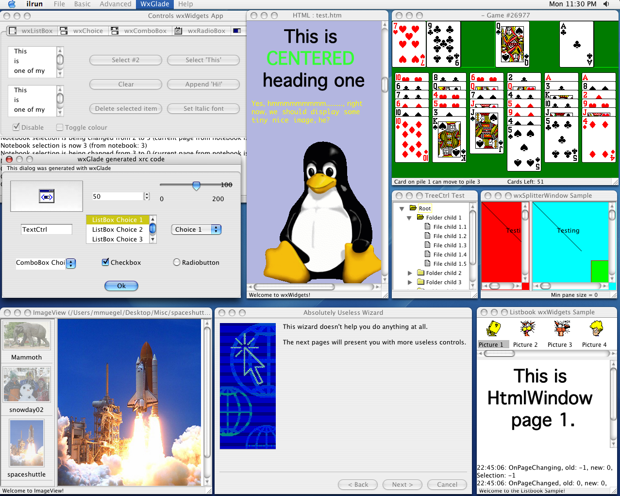
Task: Click the 10 of diamonds card
Action: coord(412,140)
